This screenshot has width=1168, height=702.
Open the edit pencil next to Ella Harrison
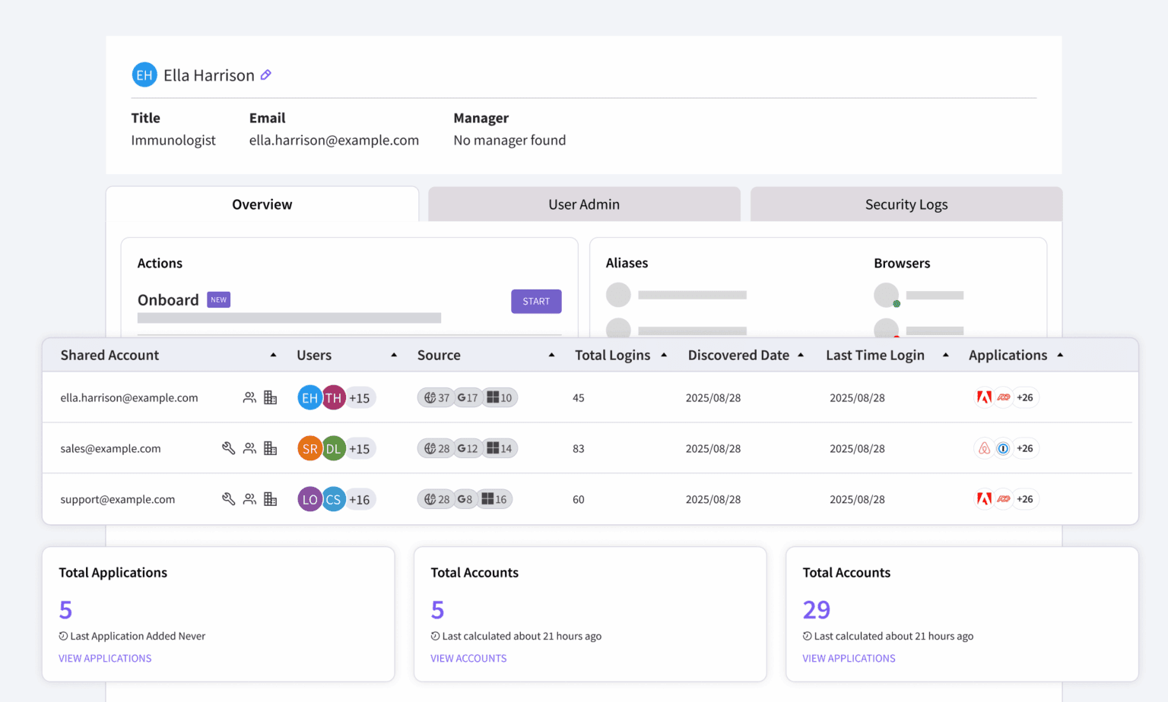(x=265, y=74)
